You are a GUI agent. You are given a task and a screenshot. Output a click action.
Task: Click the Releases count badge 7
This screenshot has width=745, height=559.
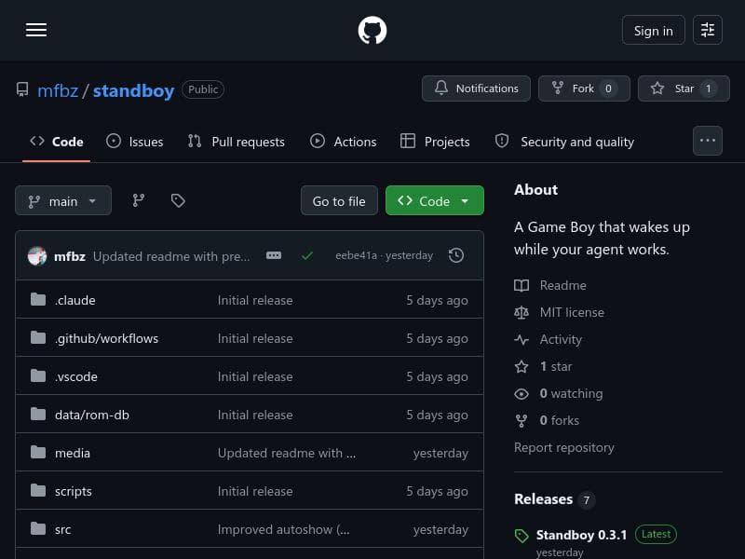[x=587, y=500]
